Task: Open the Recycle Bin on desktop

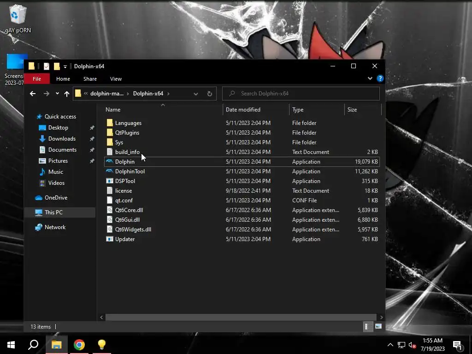Action: click(18, 18)
